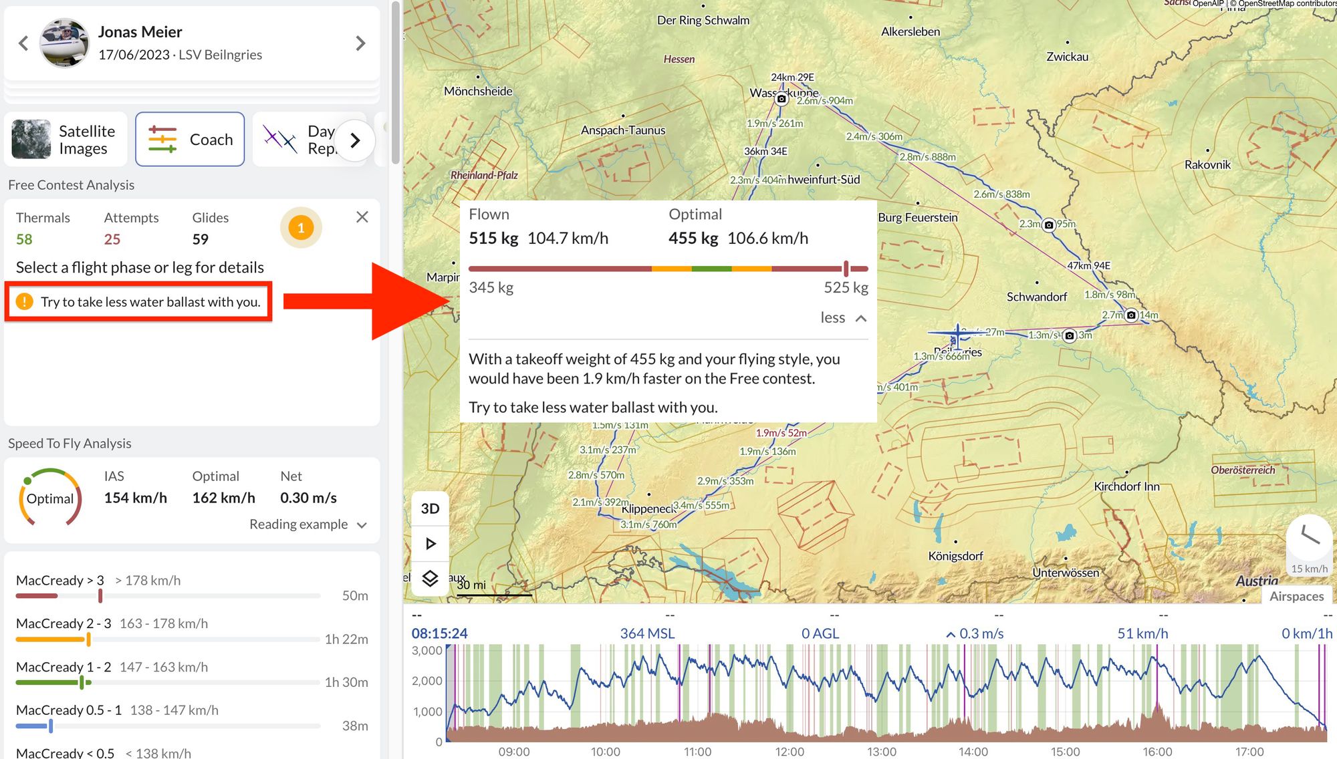Screen dimensions: 1337x759
Task: Play the flight replay
Action: [430, 544]
